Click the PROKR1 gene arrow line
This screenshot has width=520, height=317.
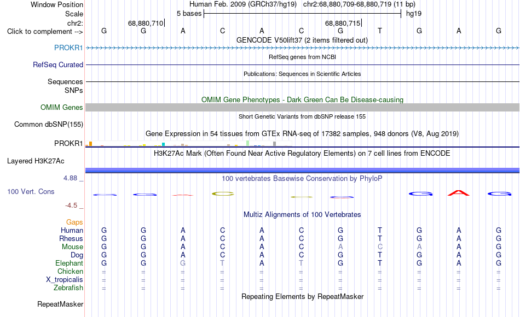302,48
